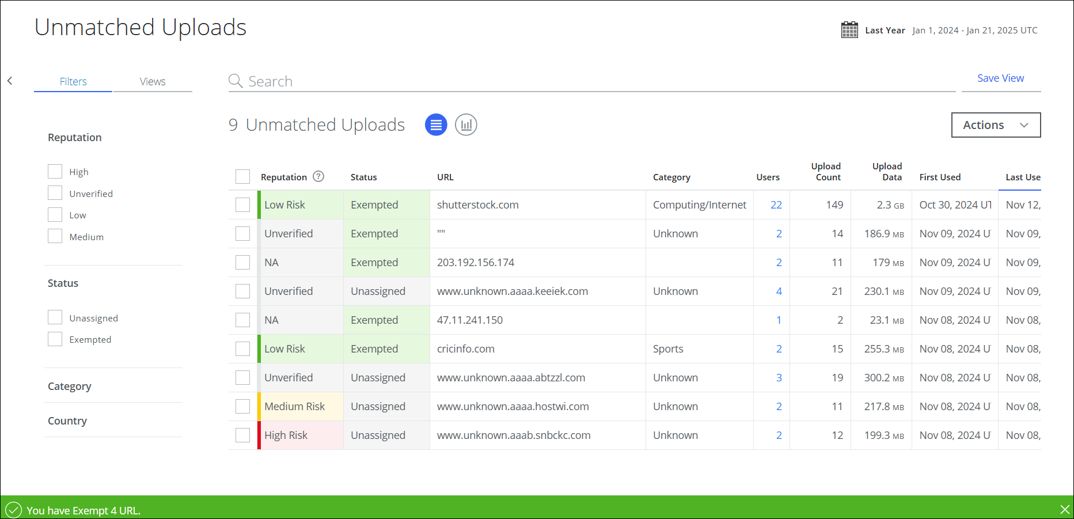The height and width of the screenshot is (519, 1074).
Task: Click the calendar date range icon
Action: click(x=849, y=30)
